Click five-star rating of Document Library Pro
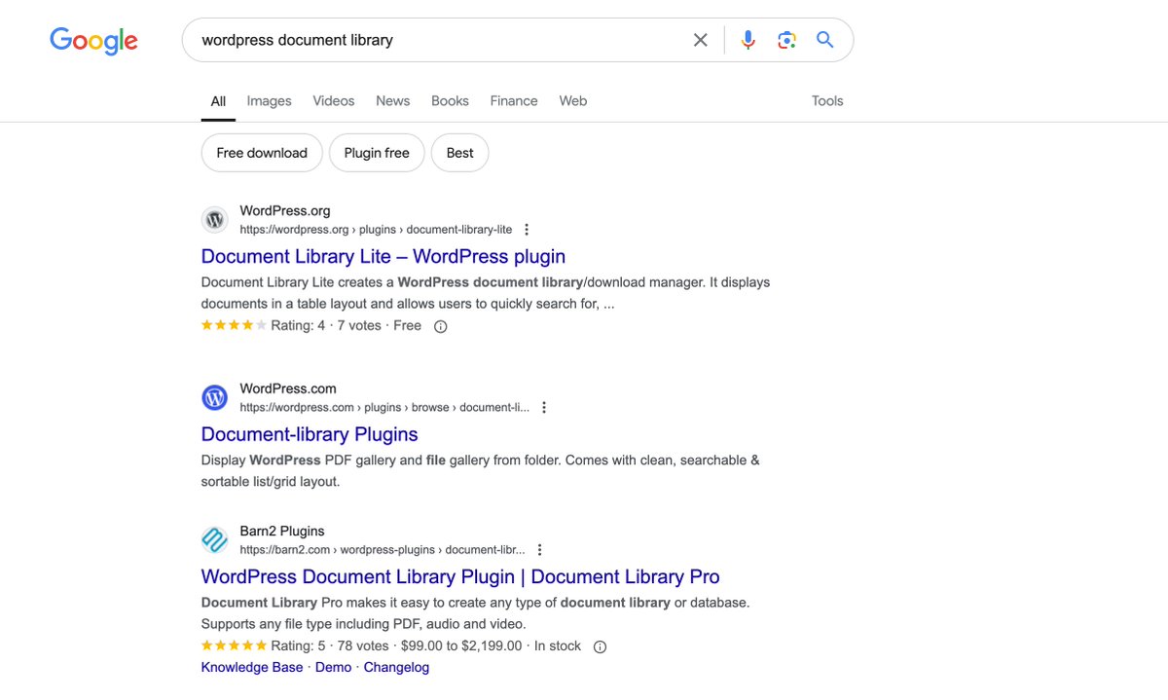1168x700 pixels. 234,645
